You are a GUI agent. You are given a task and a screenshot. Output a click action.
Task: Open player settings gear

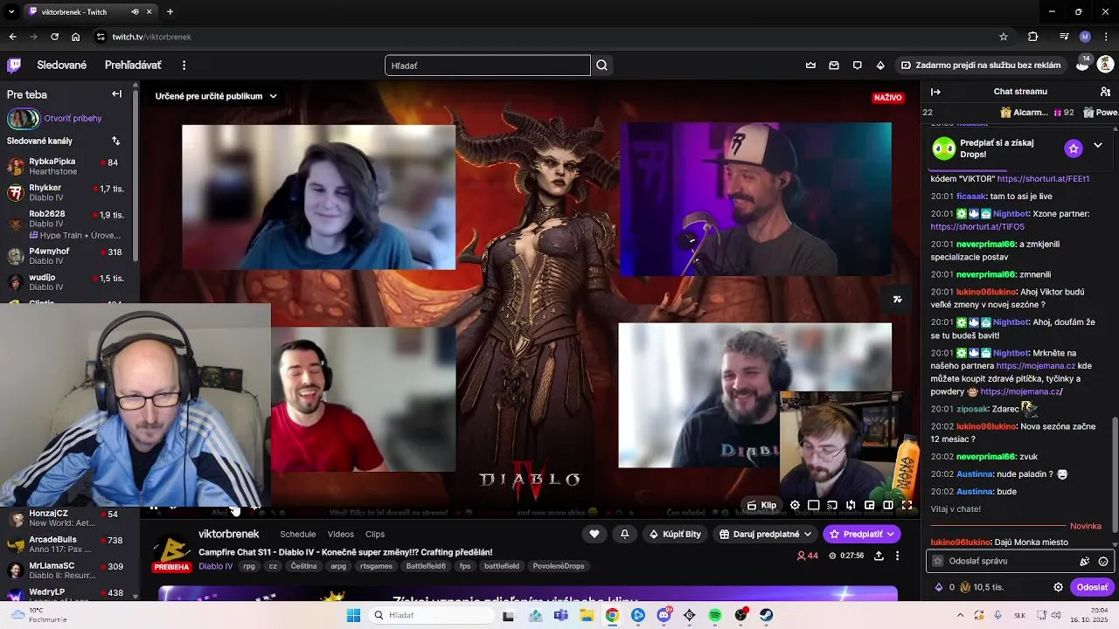(x=795, y=505)
